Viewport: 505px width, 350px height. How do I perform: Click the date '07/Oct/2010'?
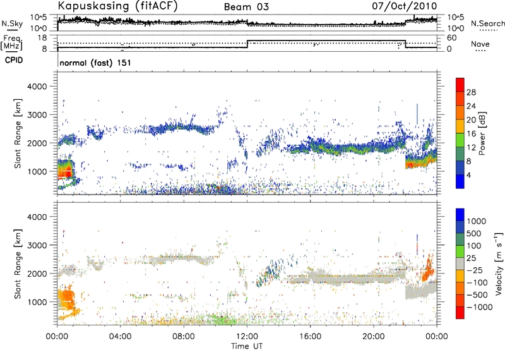click(x=405, y=6)
